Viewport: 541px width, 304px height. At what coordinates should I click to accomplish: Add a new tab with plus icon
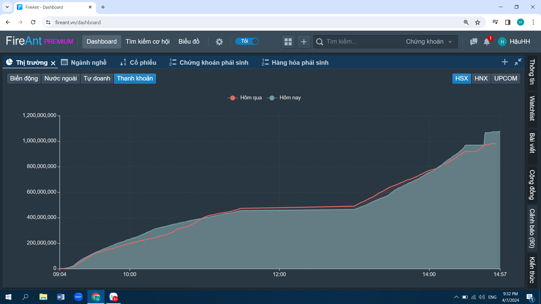[505, 62]
